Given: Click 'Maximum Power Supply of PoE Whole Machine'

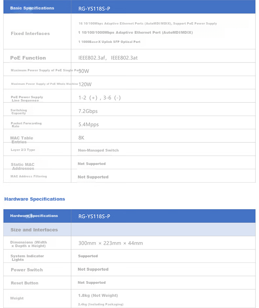Looking at the screenshot, I should (45, 84).
